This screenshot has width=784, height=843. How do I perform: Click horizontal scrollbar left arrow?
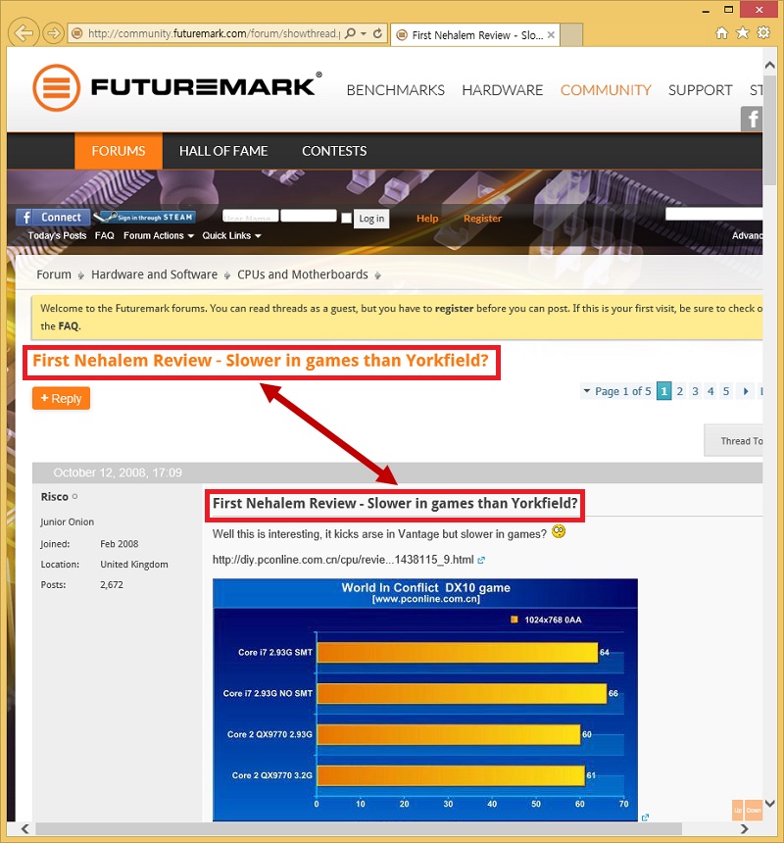[24, 828]
